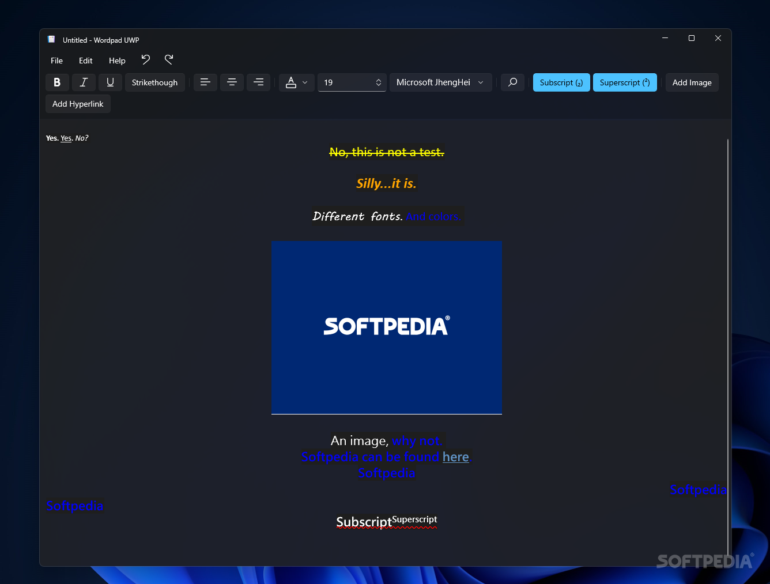
Task: Open the Edit menu
Action: pyautogui.click(x=86, y=61)
